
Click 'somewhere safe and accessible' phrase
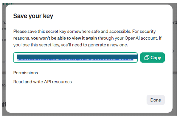pyautogui.click(x=99, y=31)
